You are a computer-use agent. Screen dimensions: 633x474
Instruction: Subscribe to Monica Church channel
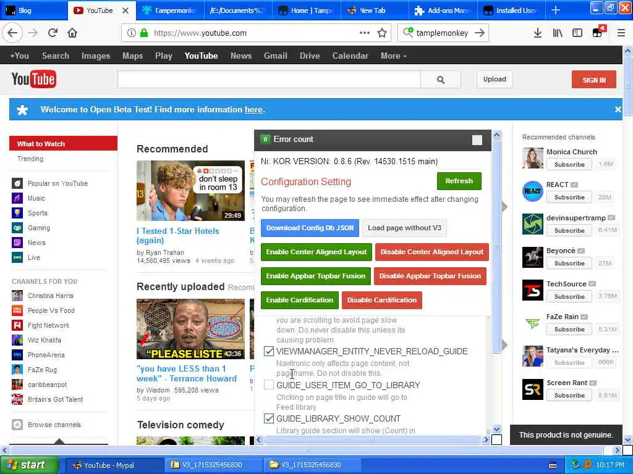tap(569, 164)
